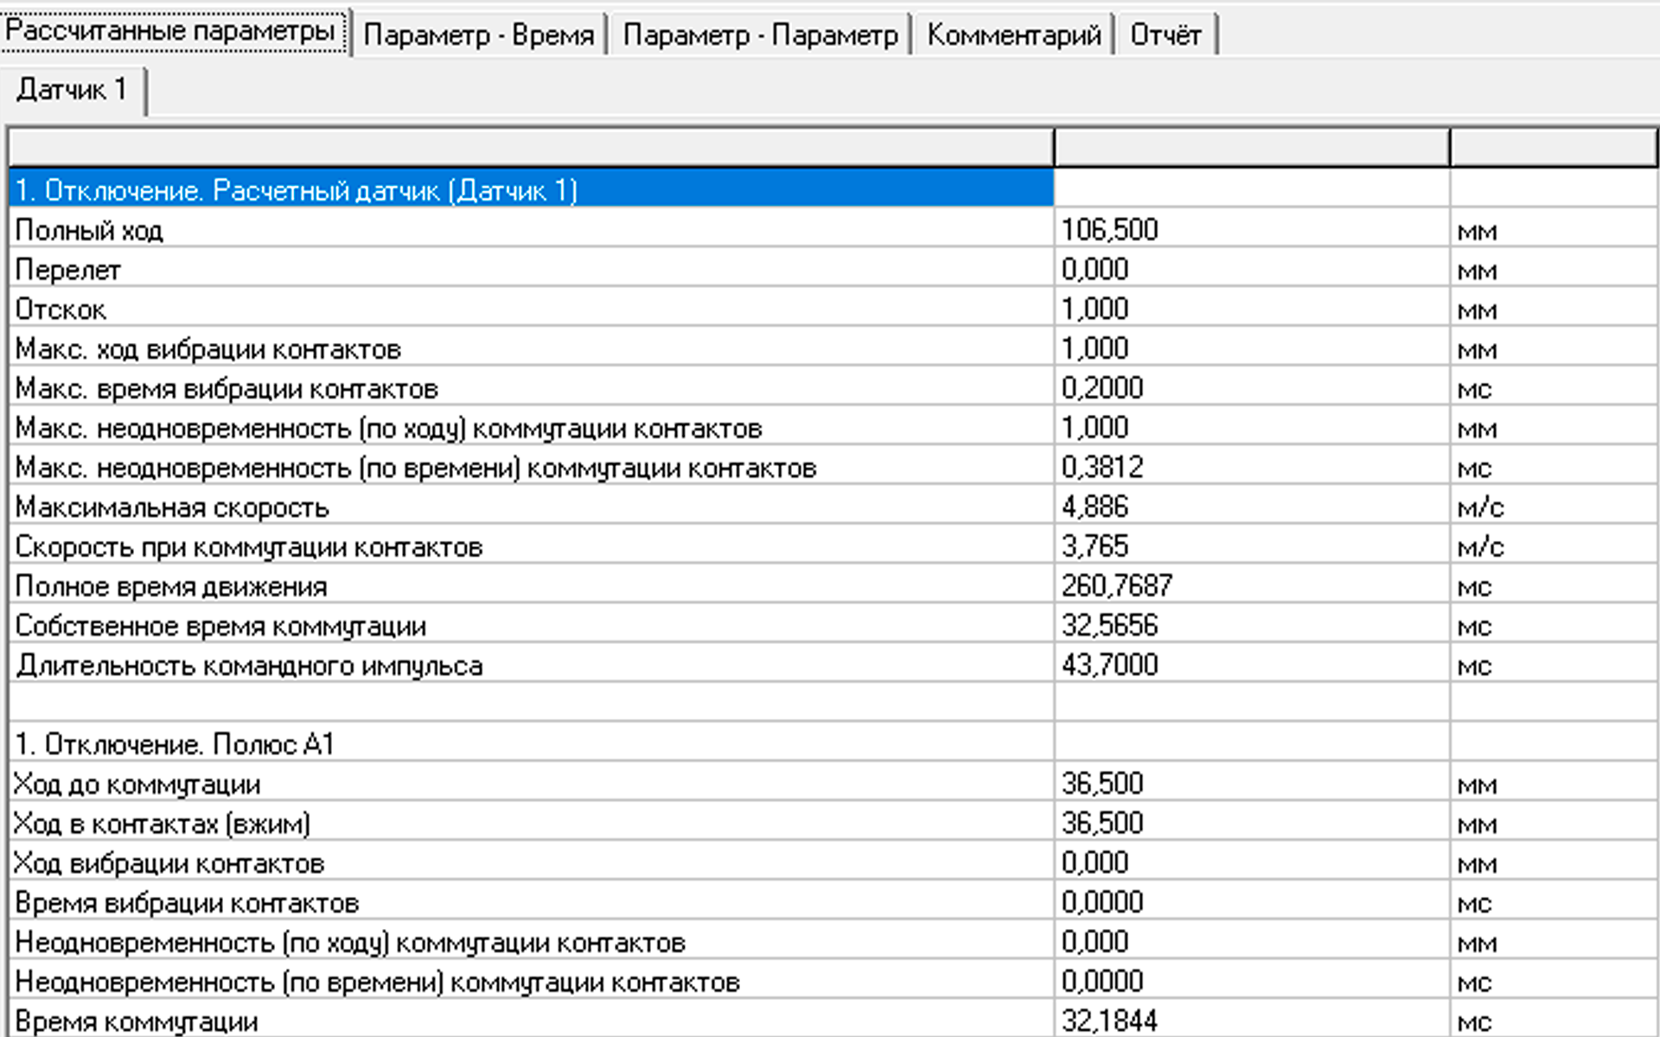1660x1037 pixels.
Task: Select the Ход вибрации контактов row
Action: coord(531,863)
